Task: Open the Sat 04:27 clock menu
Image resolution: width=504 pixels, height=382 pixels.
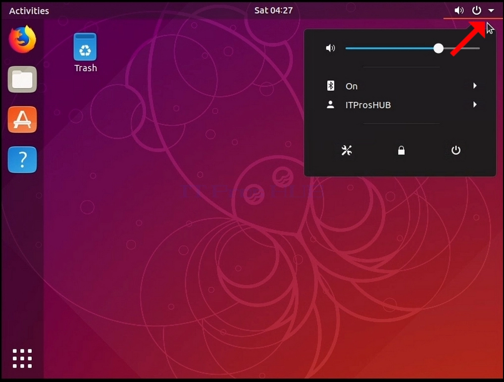Action: [x=273, y=10]
